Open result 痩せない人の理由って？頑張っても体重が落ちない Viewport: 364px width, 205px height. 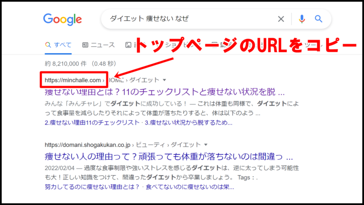click(x=169, y=157)
